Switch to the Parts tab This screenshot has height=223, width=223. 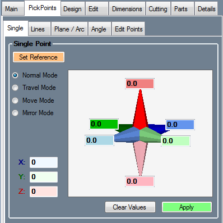click(182, 9)
